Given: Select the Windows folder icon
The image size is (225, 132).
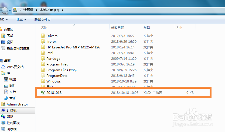Looking at the screenshot, I should [43, 81].
